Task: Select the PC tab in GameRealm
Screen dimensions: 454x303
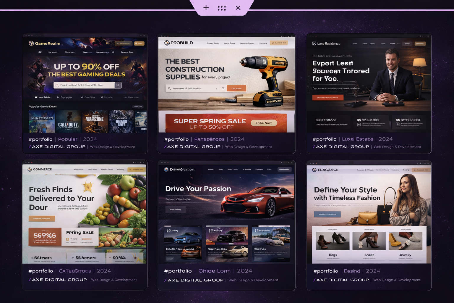Action: (40, 52)
